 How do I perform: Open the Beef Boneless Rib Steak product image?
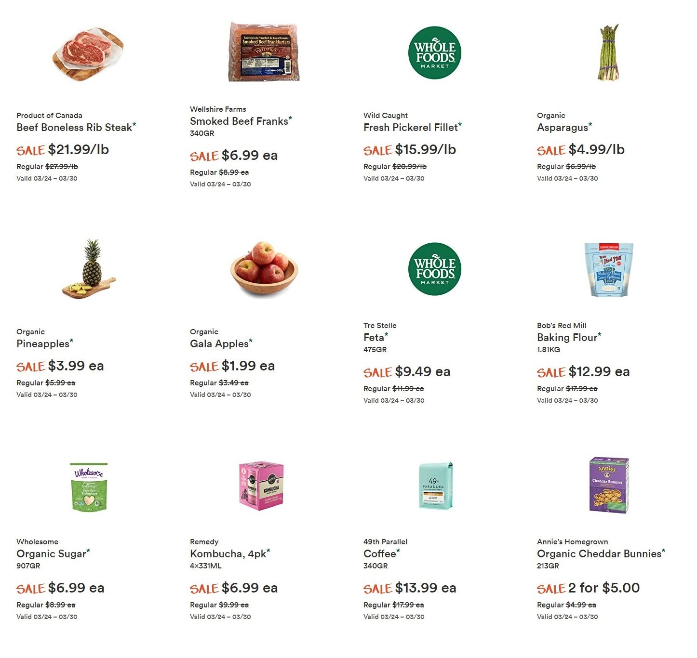[x=88, y=53]
